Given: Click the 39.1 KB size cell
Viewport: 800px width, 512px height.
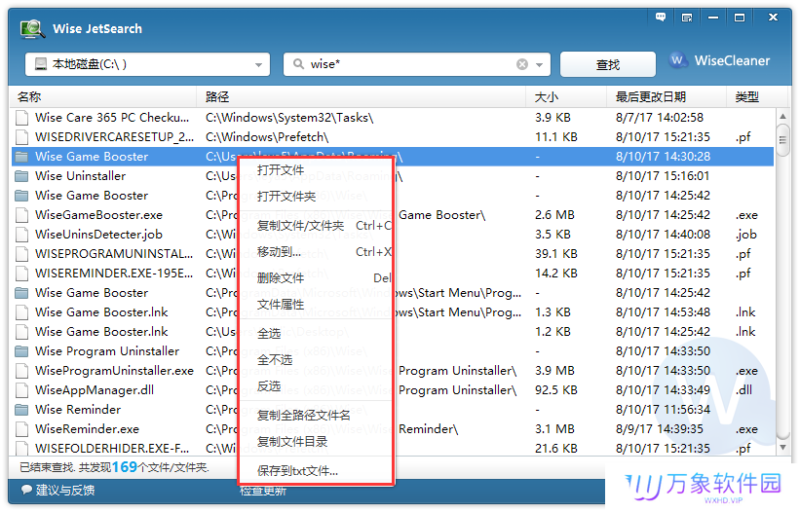Looking at the screenshot, I should click(556, 254).
